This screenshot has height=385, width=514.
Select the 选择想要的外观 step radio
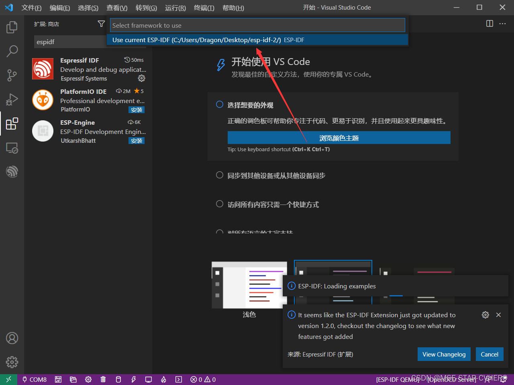pyautogui.click(x=220, y=105)
